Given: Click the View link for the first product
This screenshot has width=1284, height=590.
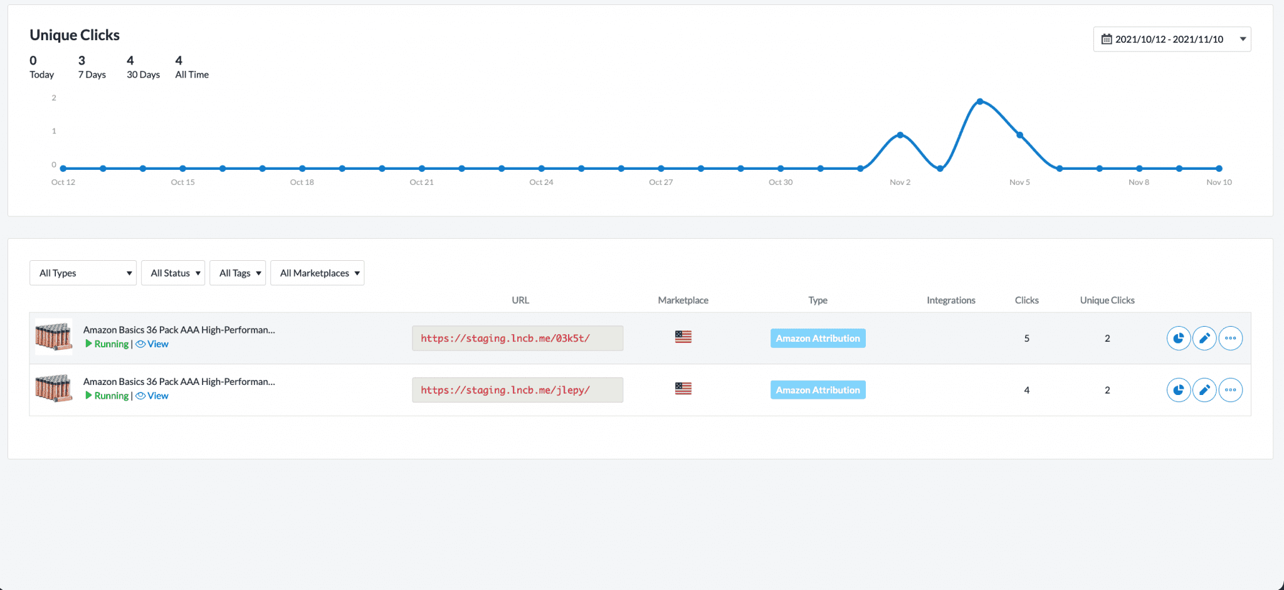Looking at the screenshot, I should 158,344.
